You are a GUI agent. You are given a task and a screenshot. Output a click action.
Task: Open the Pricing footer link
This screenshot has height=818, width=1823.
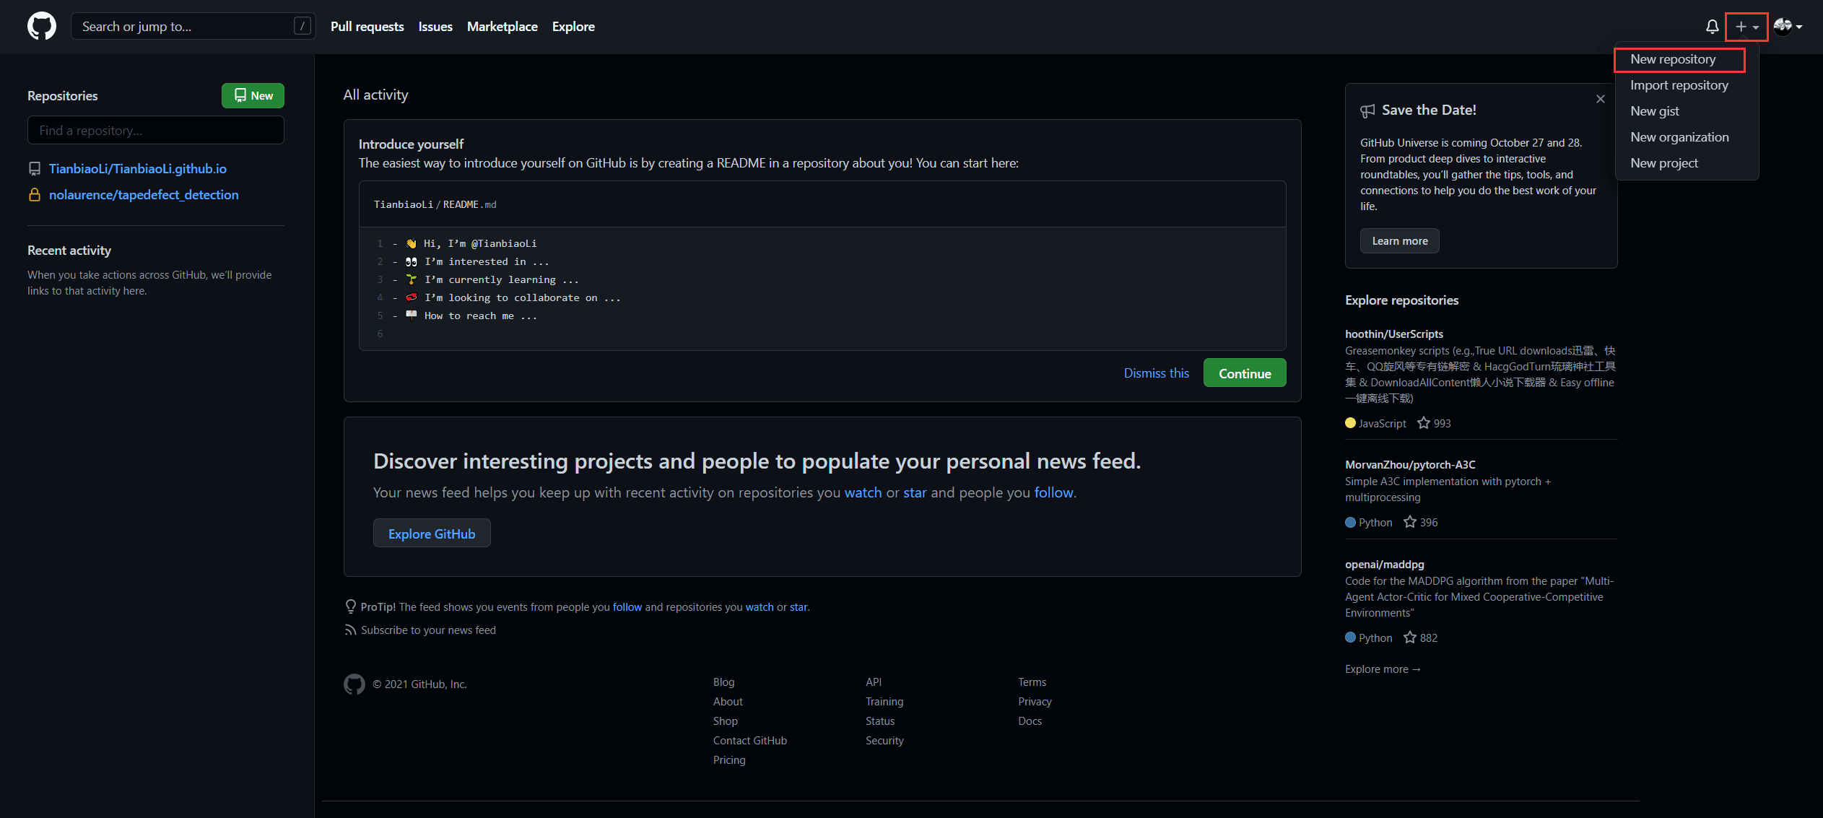coord(729,760)
